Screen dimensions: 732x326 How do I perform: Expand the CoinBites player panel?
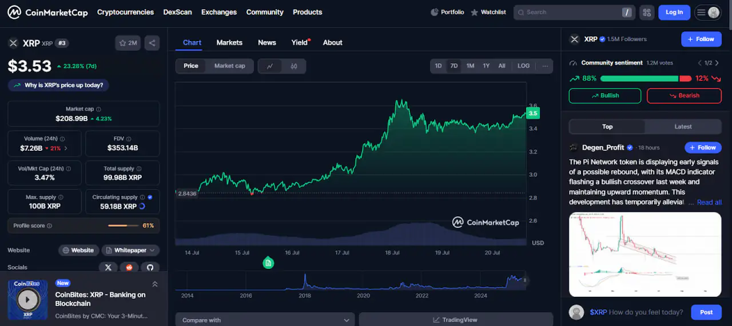point(154,284)
